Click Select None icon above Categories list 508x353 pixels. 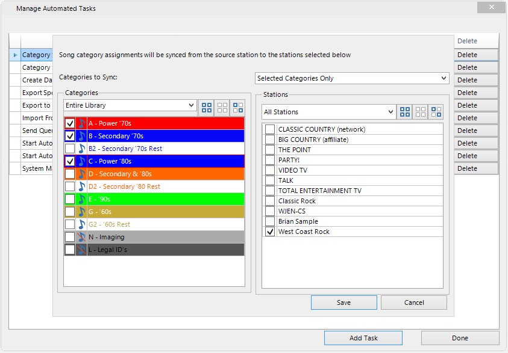222,108
